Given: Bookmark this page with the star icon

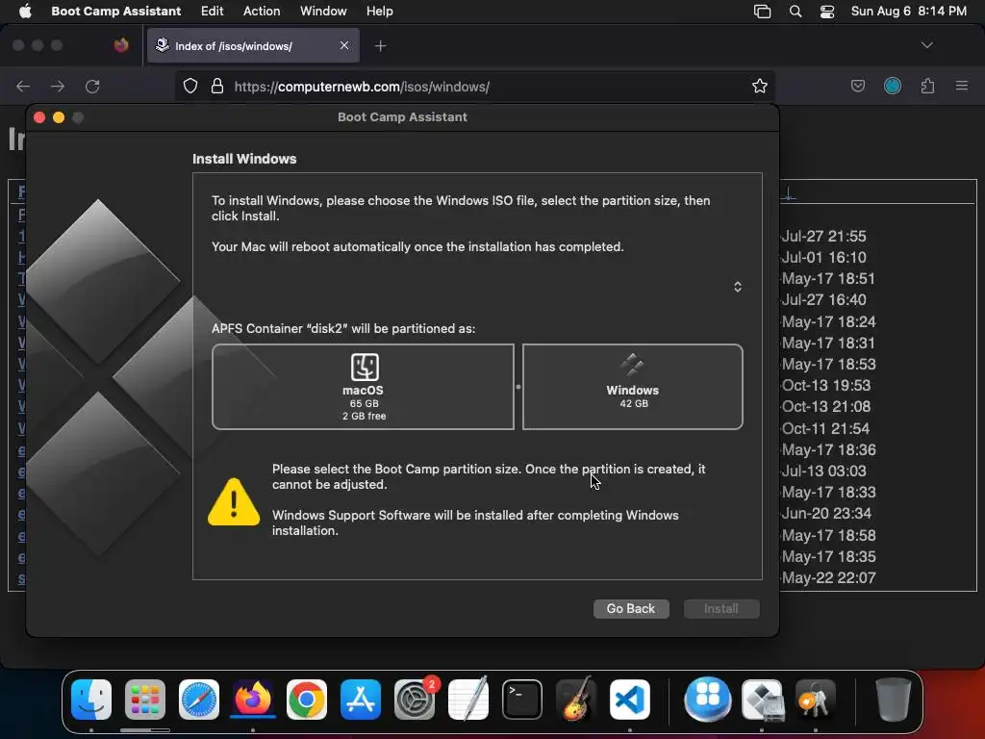Looking at the screenshot, I should pyautogui.click(x=760, y=86).
